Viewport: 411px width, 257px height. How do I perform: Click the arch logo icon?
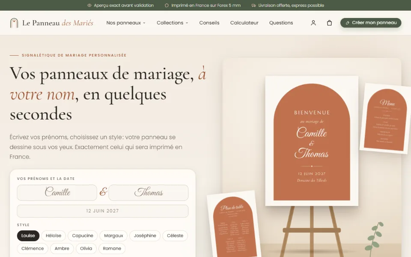point(14,23)
